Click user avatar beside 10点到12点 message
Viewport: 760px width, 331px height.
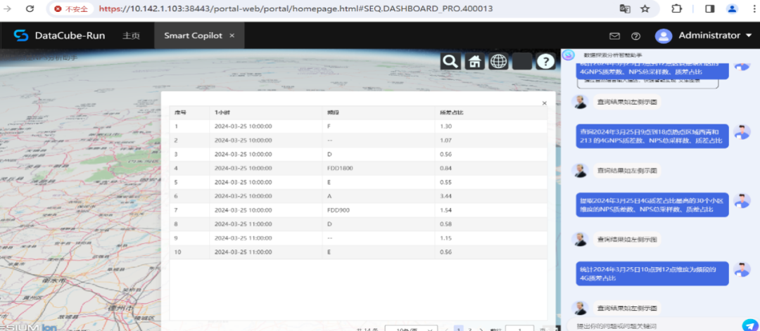742,270
